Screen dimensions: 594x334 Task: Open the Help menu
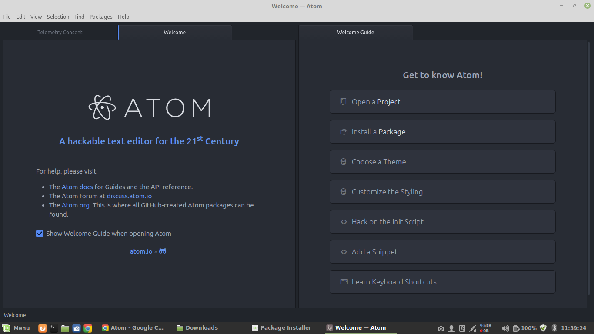click(123, 17)
